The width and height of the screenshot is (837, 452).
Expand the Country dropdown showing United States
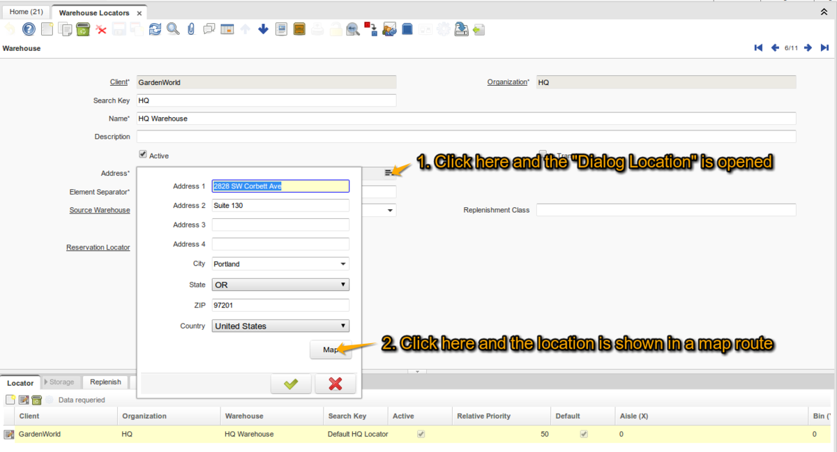coord(280,326)
